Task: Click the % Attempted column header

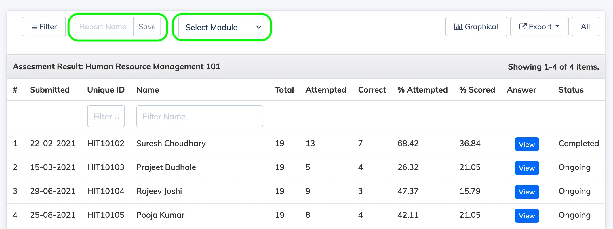Action: point(422,90)
